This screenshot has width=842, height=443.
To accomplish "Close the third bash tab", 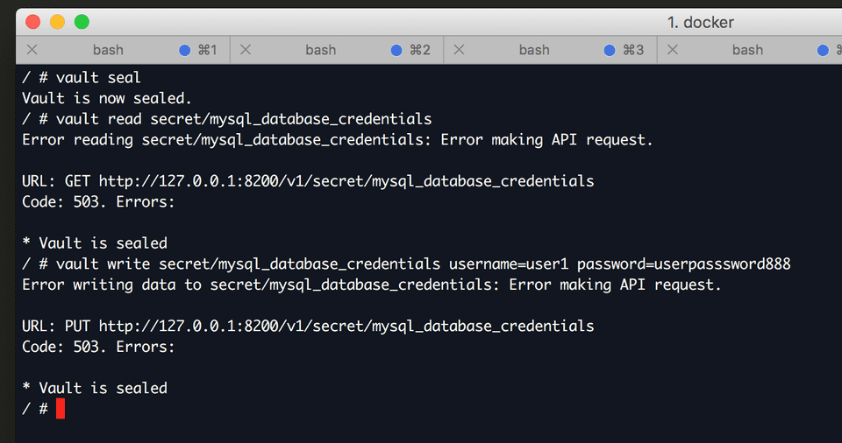I will (x=459, y=50).
